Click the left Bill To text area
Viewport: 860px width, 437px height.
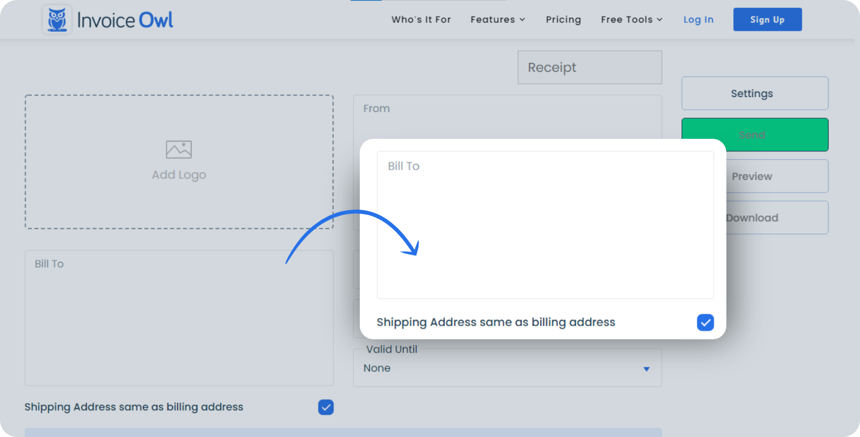pos(179,317)
